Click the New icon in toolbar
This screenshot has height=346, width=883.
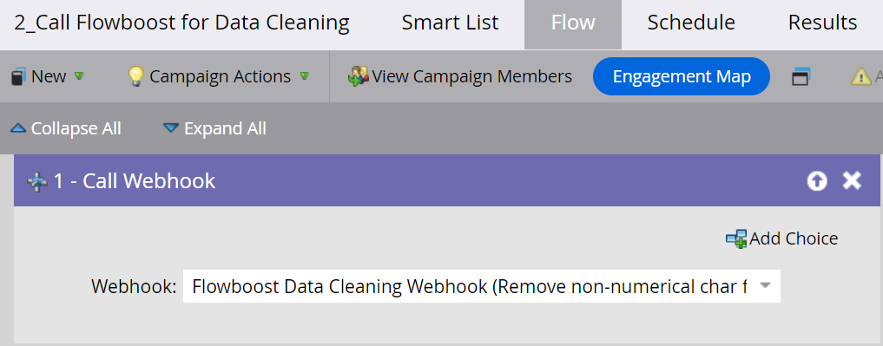(x=18, y=76)
